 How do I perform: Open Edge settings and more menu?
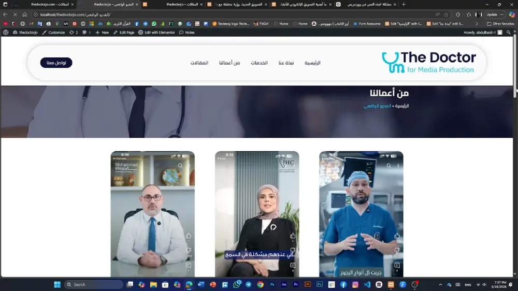(x=502, y=14)
